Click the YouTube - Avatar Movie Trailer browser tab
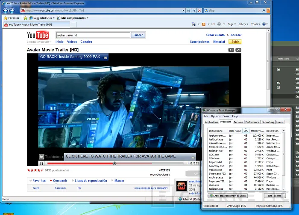299x215 pixels. 36,24
